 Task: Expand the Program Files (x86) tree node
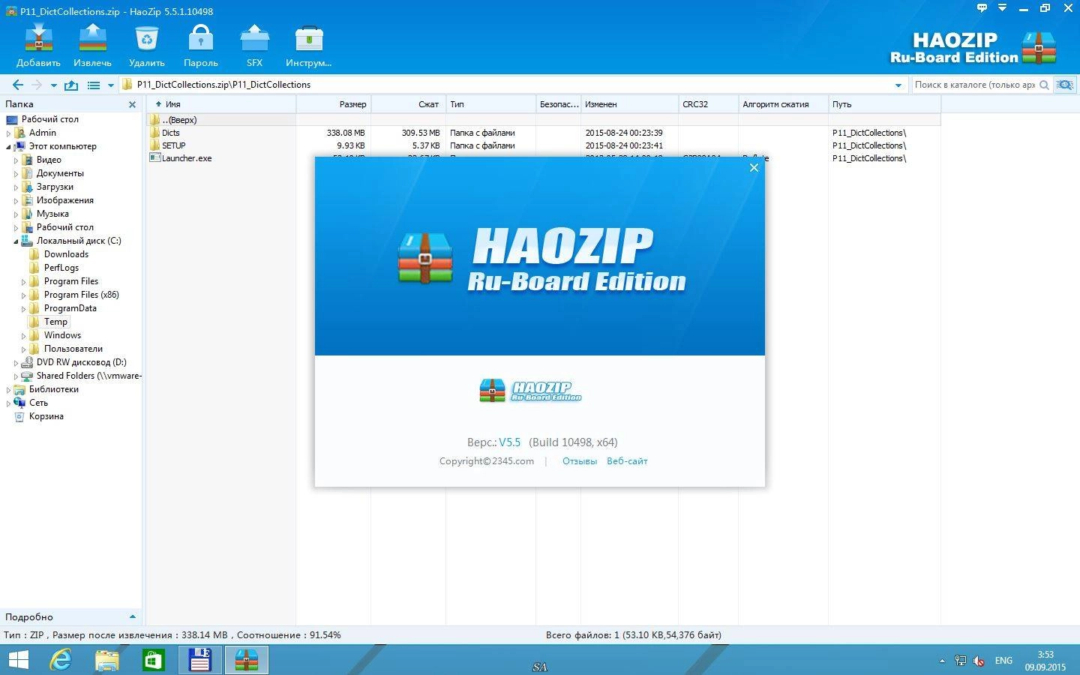tap(24, 295)
